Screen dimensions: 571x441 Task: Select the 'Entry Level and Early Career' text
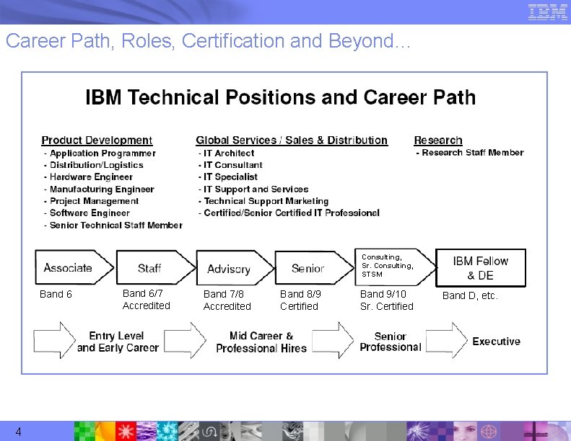click(118, 342)
